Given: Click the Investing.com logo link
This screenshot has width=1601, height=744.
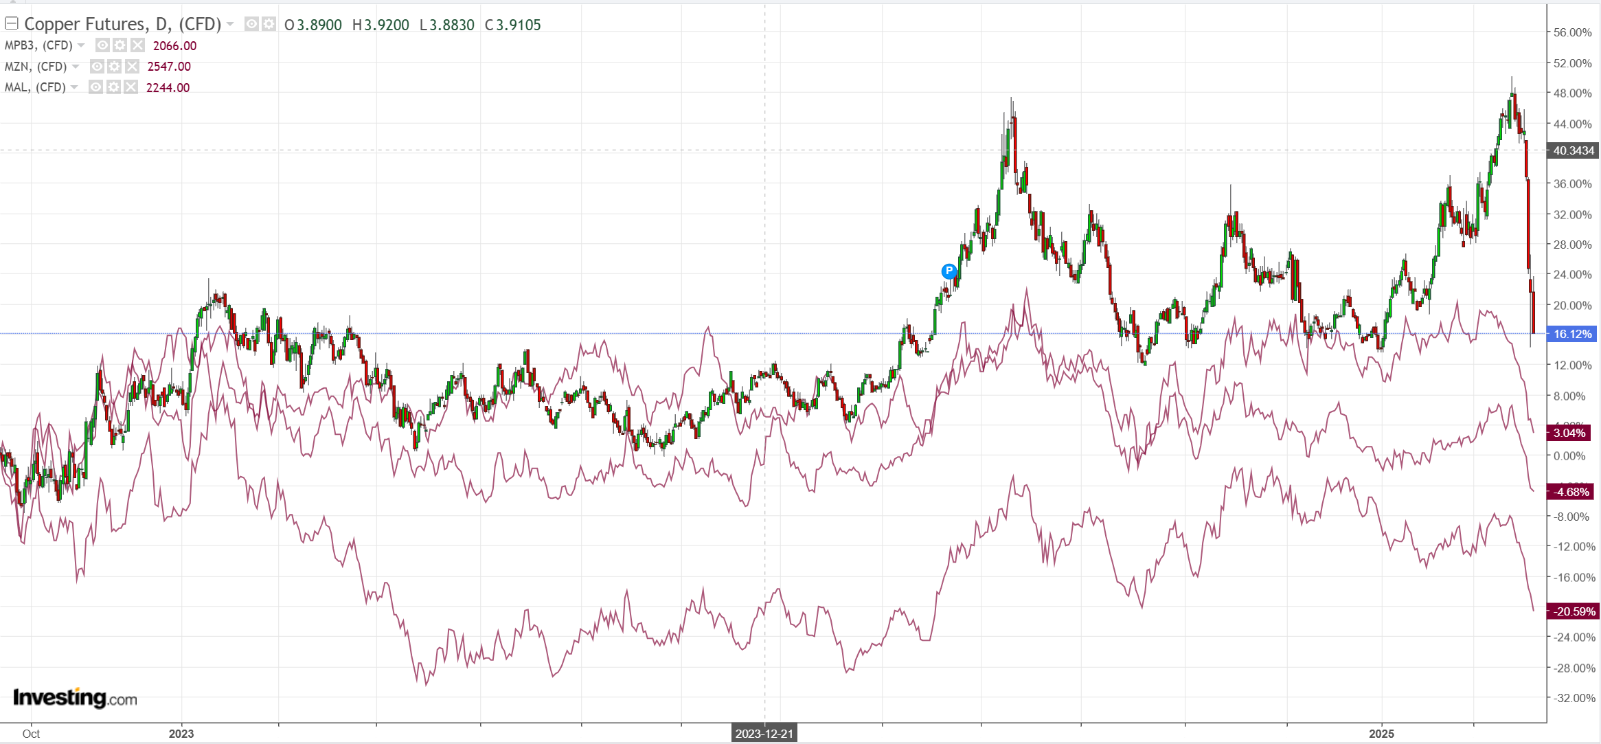Looking at the screenshot, I should [75, 698].
